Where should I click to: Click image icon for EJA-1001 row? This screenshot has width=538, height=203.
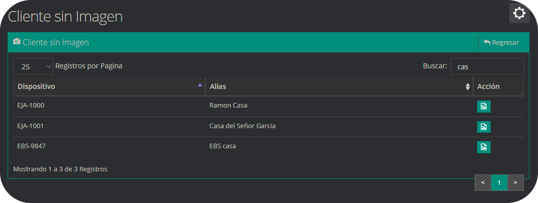click(483, 127)
